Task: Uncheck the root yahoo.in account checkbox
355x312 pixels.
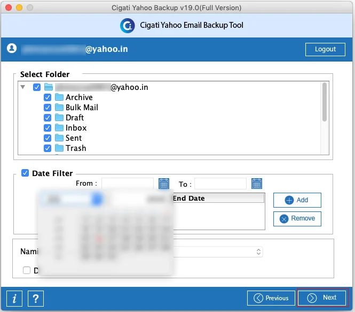Action: point(37,87)
